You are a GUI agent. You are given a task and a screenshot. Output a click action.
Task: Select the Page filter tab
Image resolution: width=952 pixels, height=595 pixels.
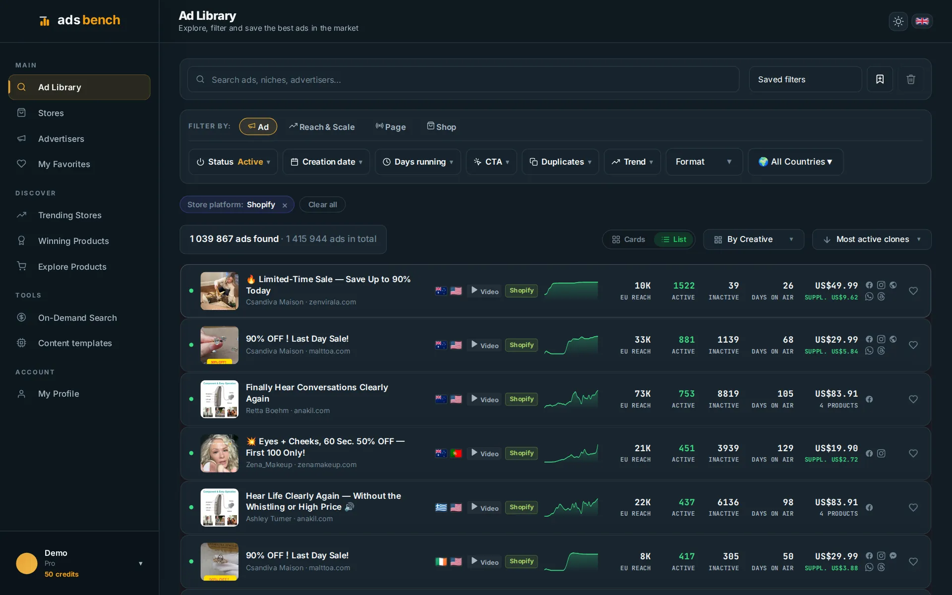tap(391, 127)
